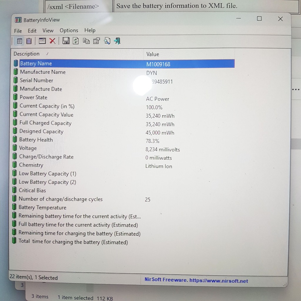Open the NirSoft website link in status bar
The width and height of the screenshot is (301, 301).
point(196,280)
